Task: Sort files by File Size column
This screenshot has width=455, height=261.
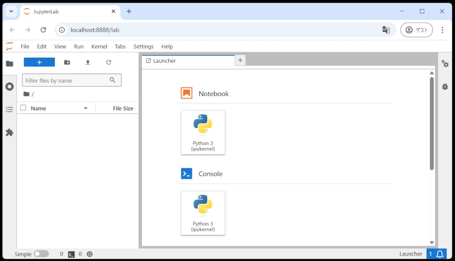Action: [123, 108]
